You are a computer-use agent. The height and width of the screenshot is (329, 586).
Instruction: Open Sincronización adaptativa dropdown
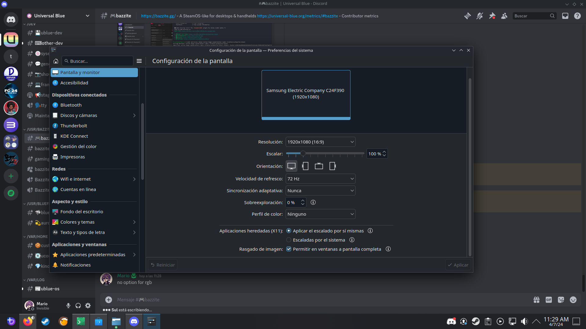tap(320, 191)
